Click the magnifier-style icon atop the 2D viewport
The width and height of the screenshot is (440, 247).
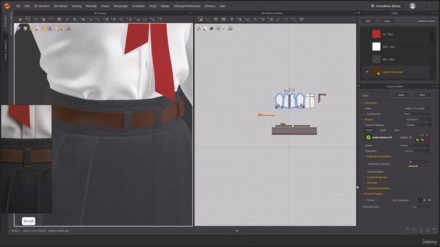pos(212,29)
